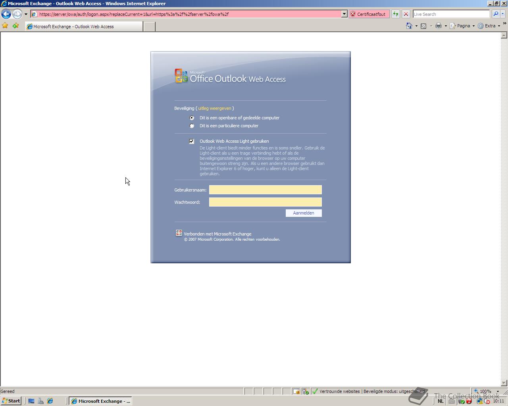
Task: Open the Server Manager quick launch icon
Action: [x=40, y=401]
